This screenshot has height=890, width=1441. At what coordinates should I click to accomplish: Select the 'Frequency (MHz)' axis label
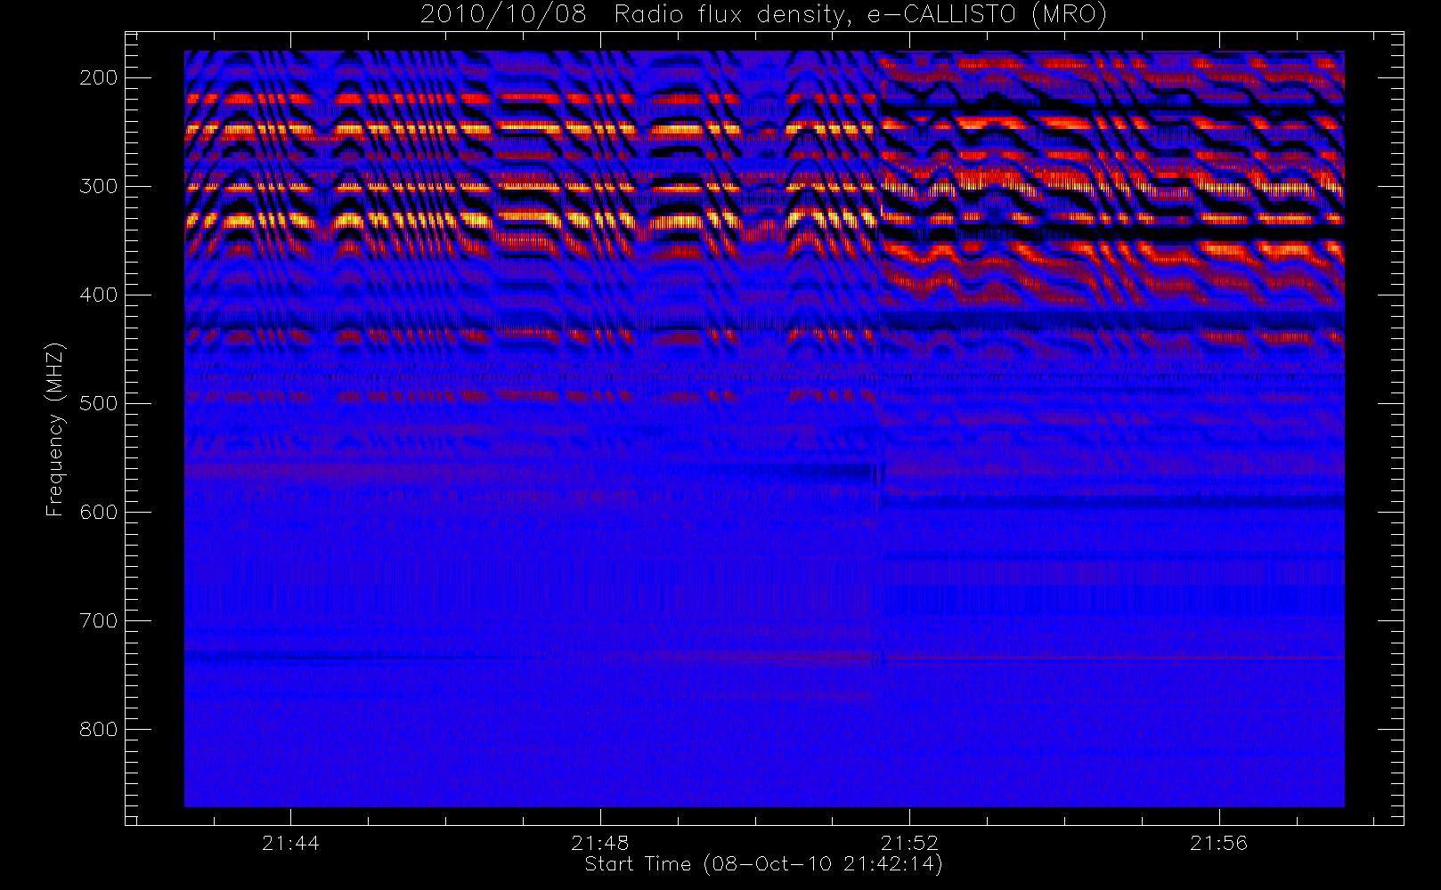[55, 429]
